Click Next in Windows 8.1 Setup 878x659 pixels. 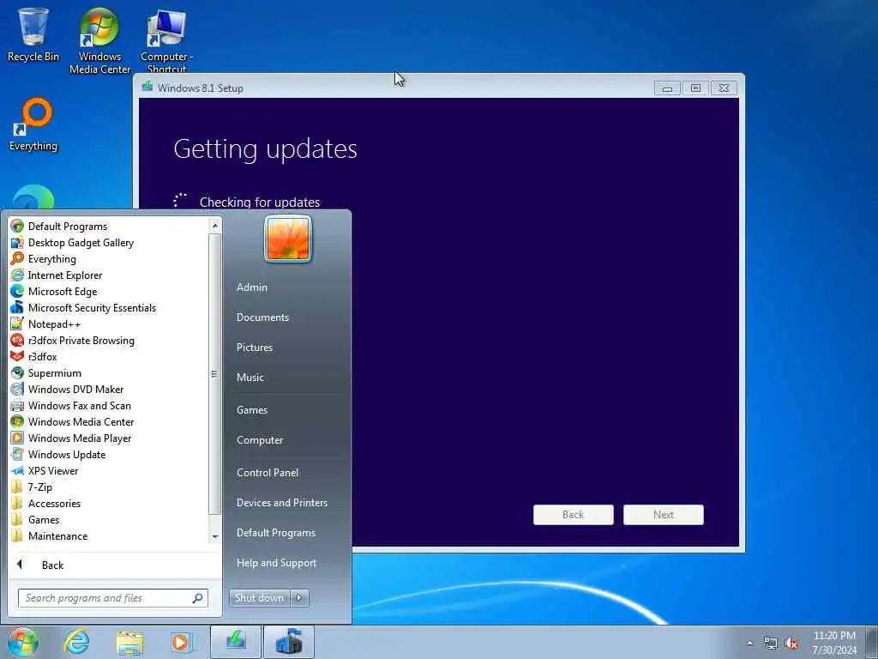click(664, 515)
